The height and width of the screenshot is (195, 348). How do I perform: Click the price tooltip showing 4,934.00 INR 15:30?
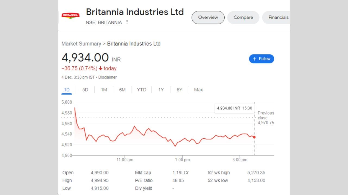point(234,108)
